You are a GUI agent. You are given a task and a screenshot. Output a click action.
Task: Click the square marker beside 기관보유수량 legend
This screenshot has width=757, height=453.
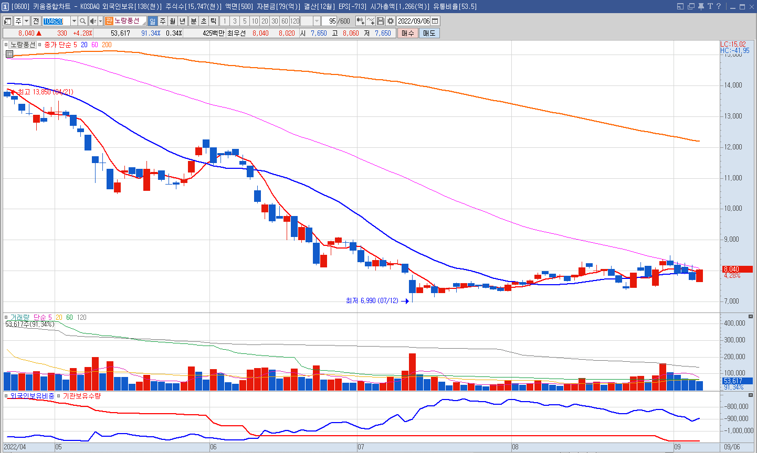coord(59,396)
